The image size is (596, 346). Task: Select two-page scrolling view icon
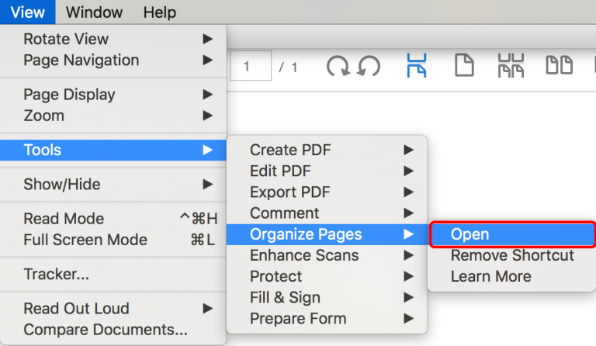[510, 67]
